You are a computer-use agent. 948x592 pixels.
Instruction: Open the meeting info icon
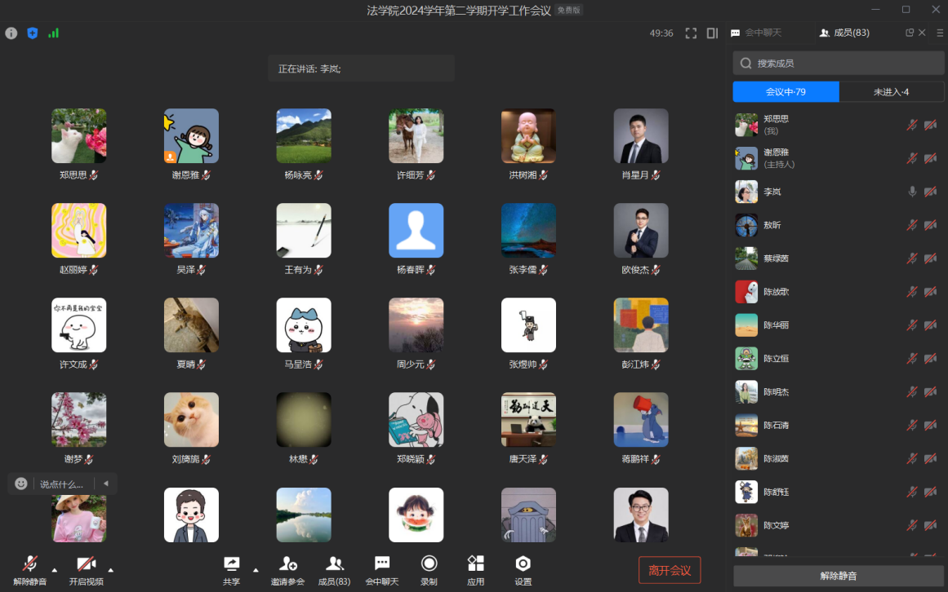11,33
